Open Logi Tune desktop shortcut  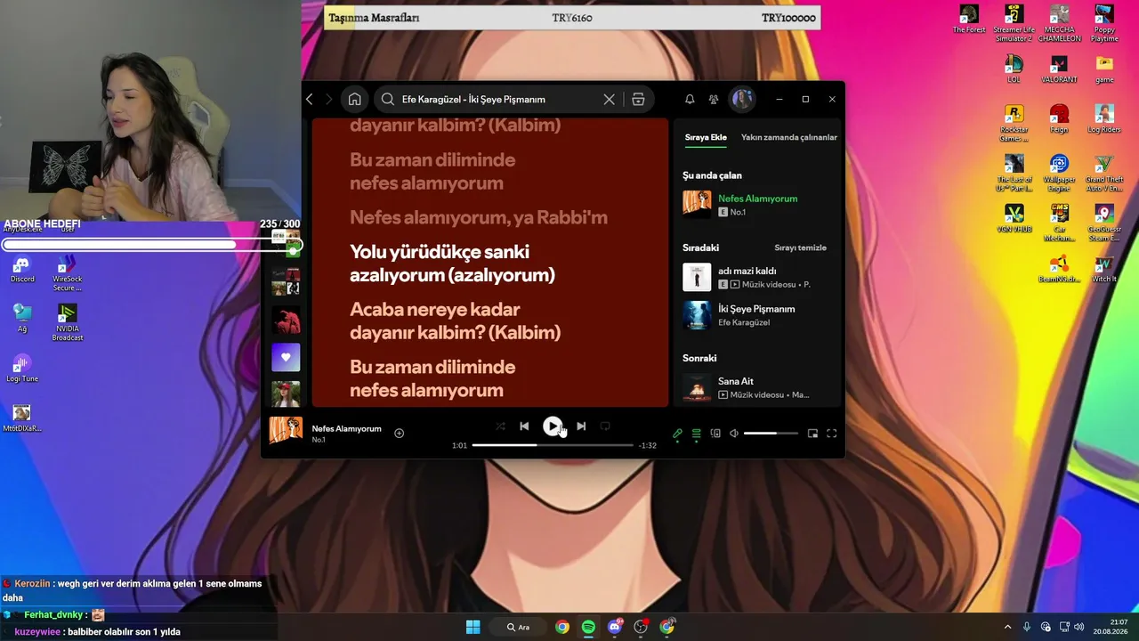click(x=22, y=369)
